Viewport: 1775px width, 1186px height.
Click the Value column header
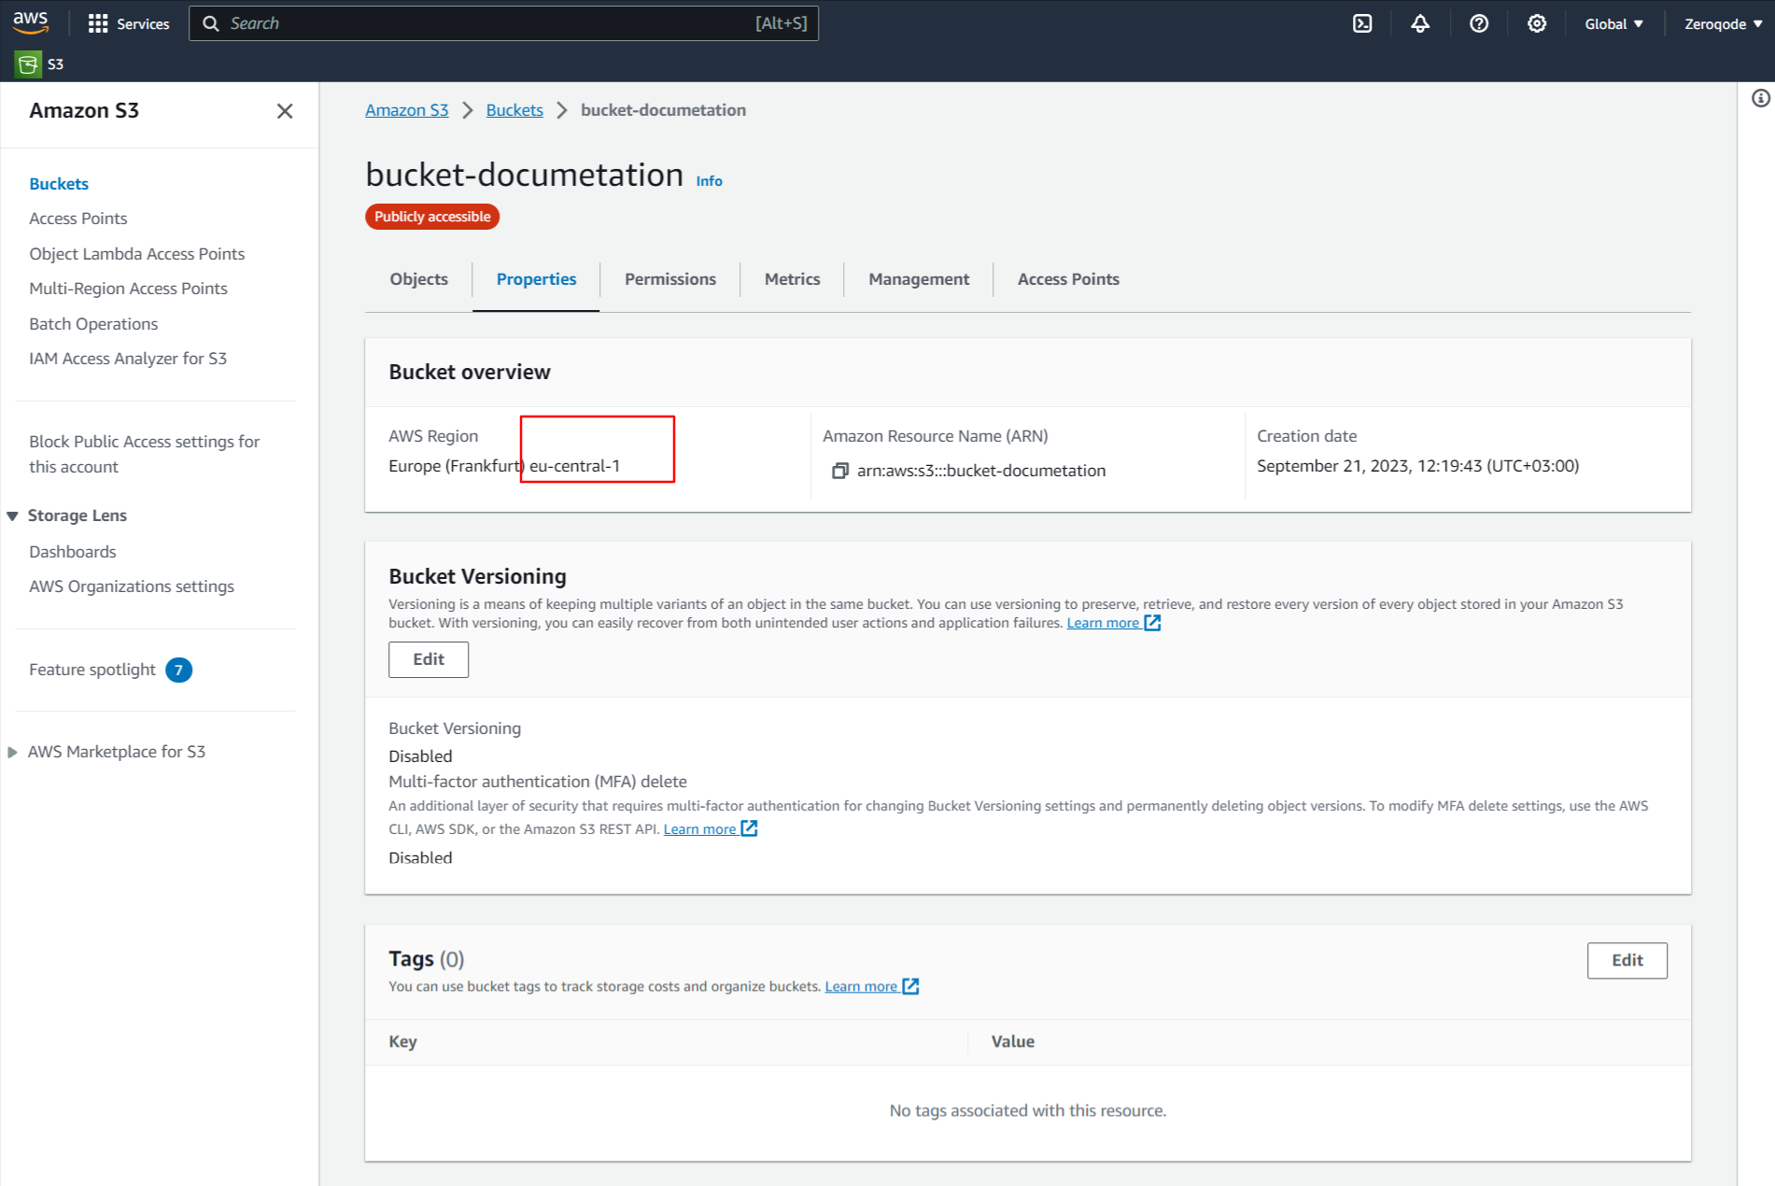pos(1012,1041)
